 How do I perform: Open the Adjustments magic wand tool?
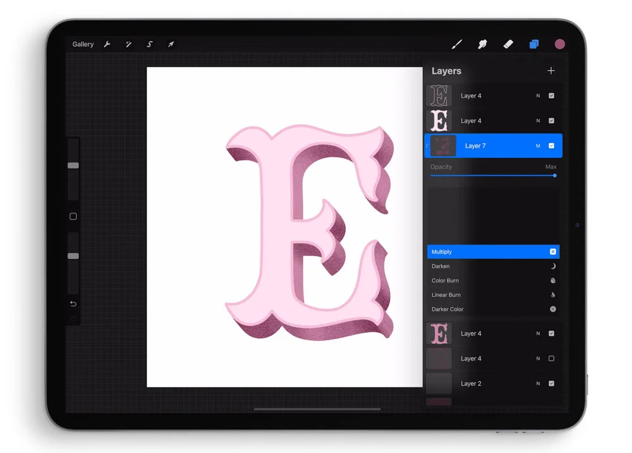tap(128, 44)
